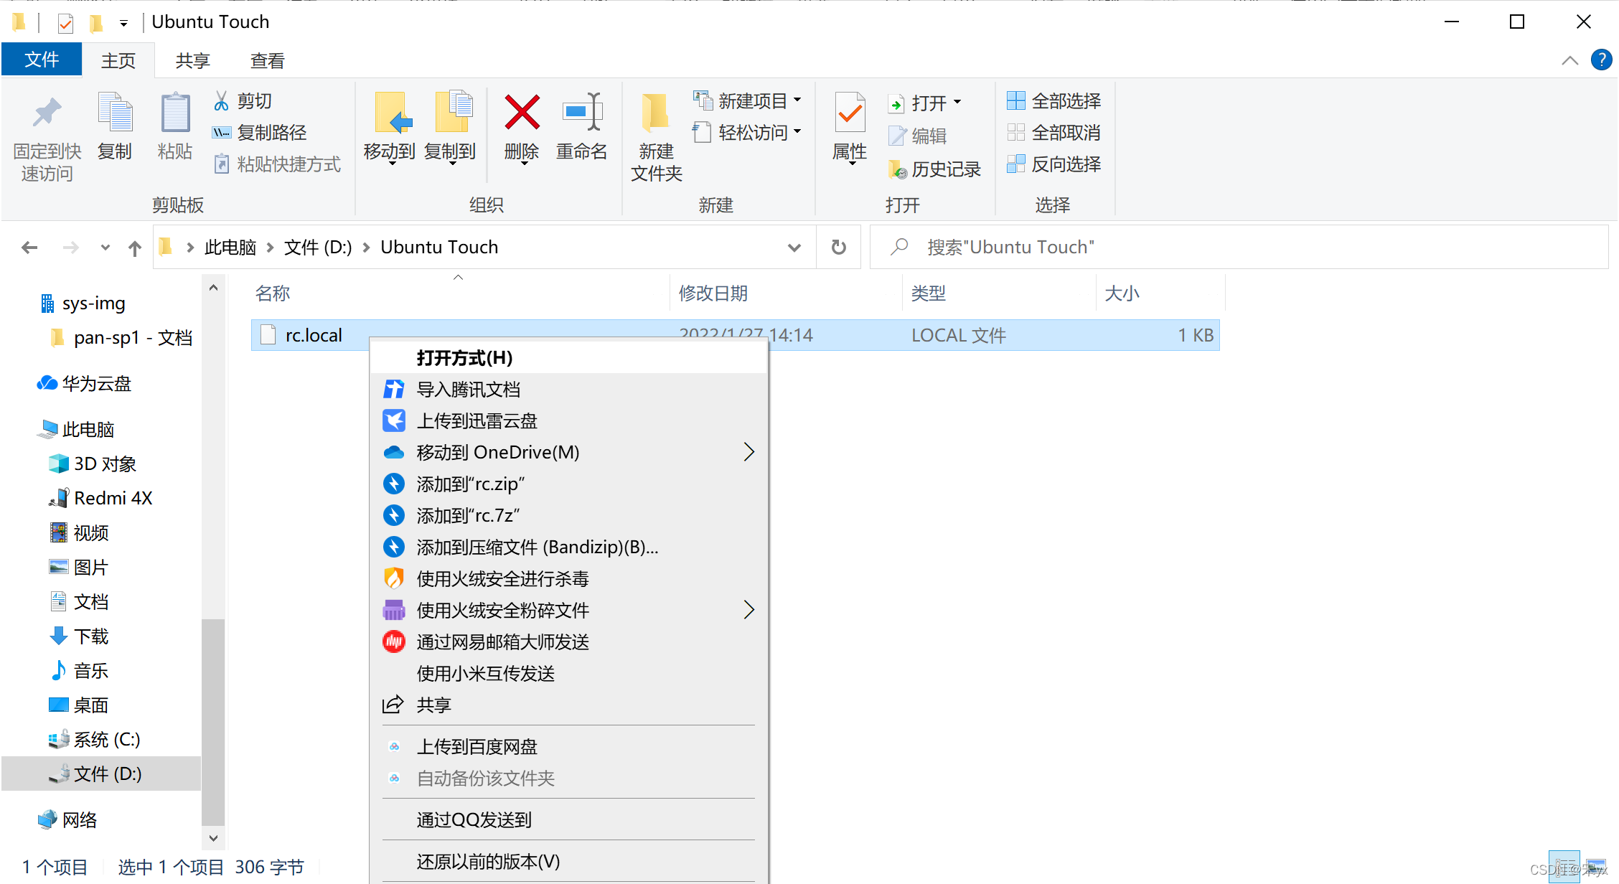
Task: Select Redmi 4X in sidebar
Action: click(100, 499)
